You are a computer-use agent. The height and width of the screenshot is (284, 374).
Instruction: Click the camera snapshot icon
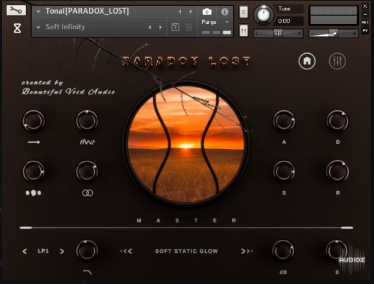pyautogui.click(x=206, y=12)
